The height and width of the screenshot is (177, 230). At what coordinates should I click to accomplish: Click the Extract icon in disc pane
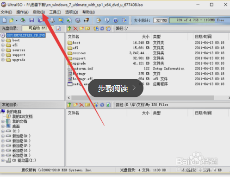coord(96,29)
